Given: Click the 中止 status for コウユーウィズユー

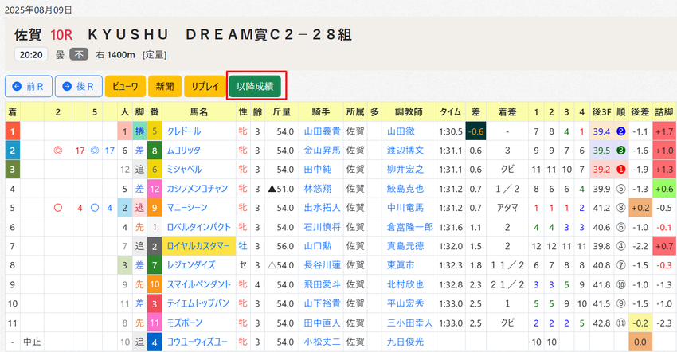Looking at the screenshot, I should 32,342.
